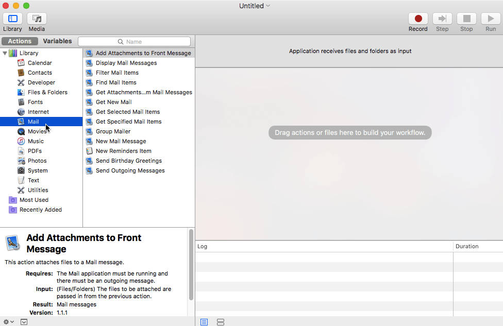Click the Step toolbar button
Screen dimensions: 503x326
tap(442, 19)
